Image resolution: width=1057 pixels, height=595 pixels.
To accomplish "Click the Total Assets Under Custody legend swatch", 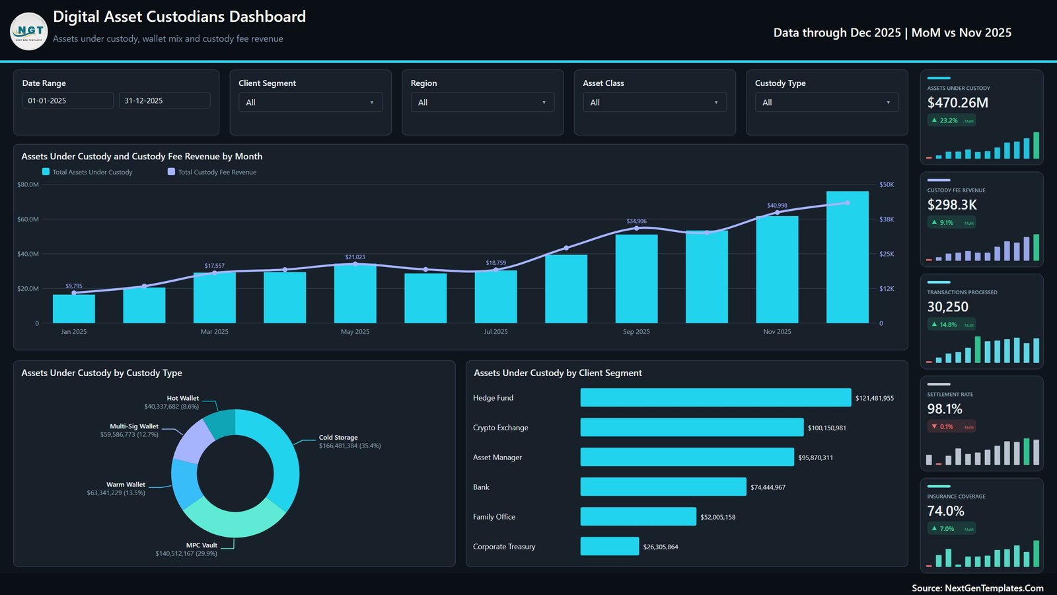I will pos(46,171).
